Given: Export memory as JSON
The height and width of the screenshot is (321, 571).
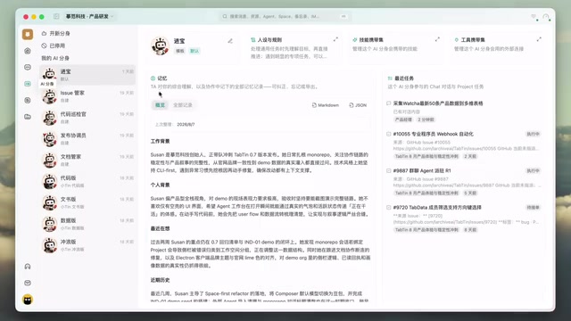Looking at the screenshot, I should [358, 105].
